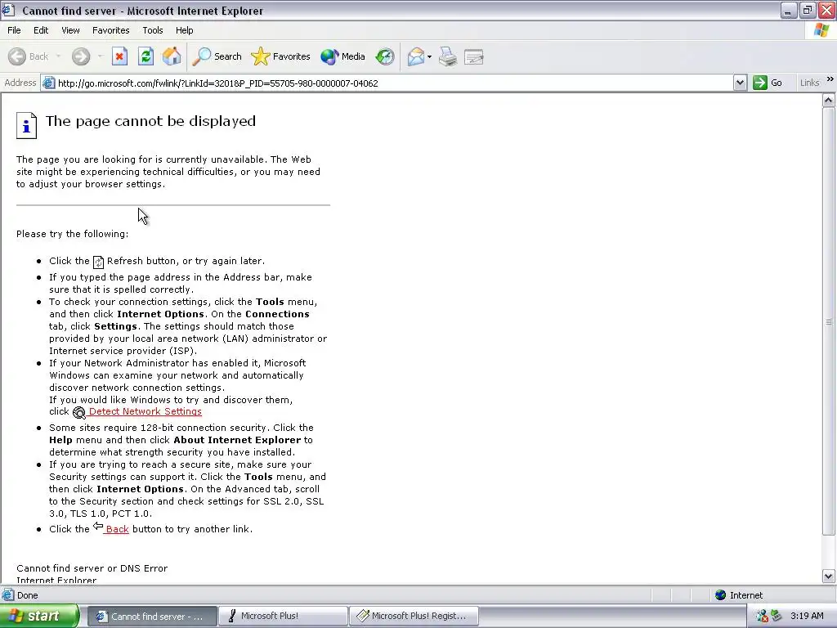The width and height of the screenshot is (837, 628).
Task: Click the Stop loading icon
Action: pyautogui.click(x=119, y=56)
